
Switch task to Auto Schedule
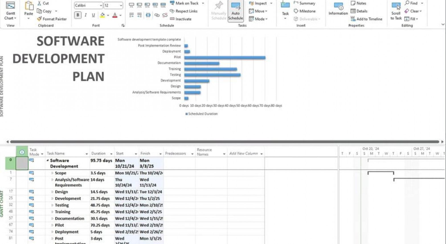pyautogui.click(x=236, y=11)
